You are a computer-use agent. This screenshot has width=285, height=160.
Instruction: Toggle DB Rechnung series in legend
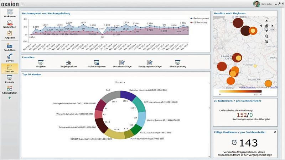pos(198,22)
